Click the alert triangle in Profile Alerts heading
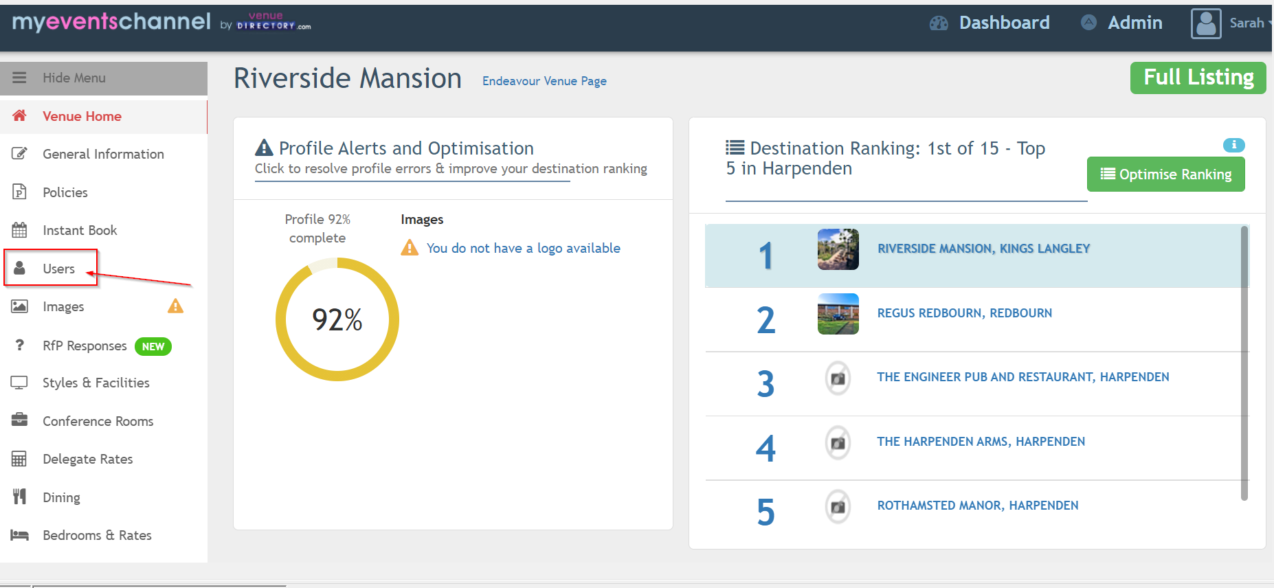The width and height of the screenshot is (1274, 588). 264,148
